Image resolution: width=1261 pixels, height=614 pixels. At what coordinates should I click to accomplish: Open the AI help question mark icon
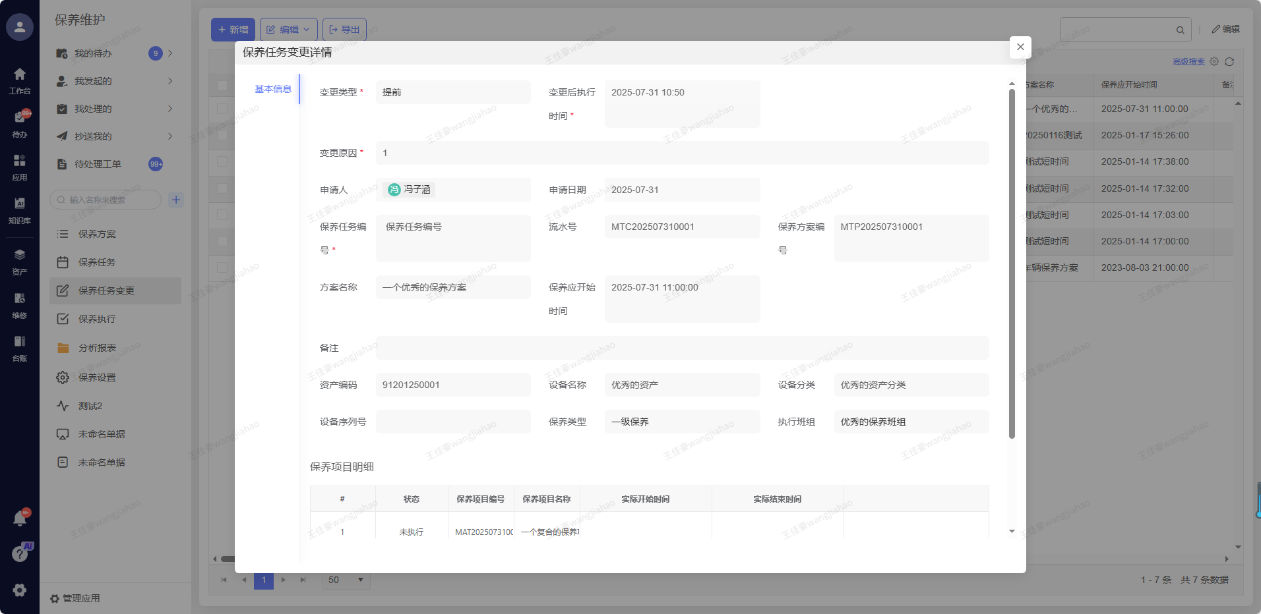pos(20,553)
